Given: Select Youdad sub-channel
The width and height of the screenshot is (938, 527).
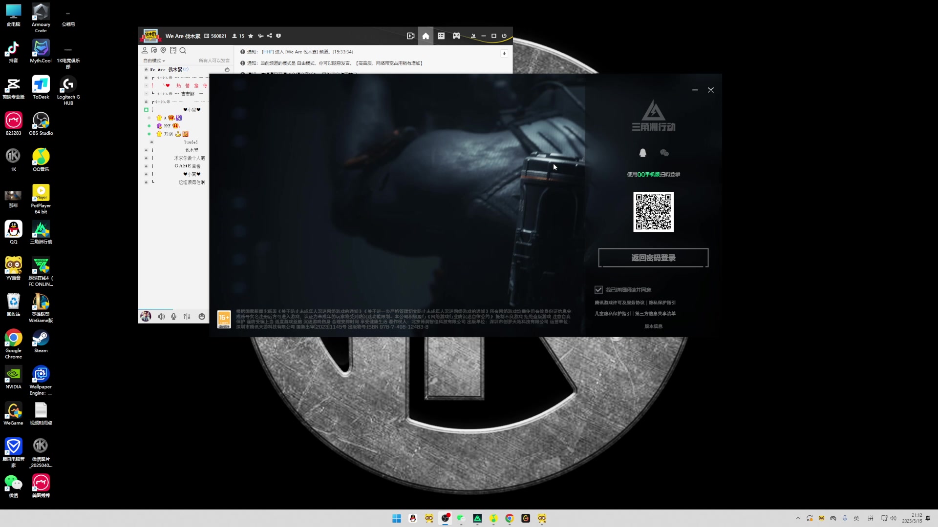Looking at the screenshot, I should [x=191, y=142].
